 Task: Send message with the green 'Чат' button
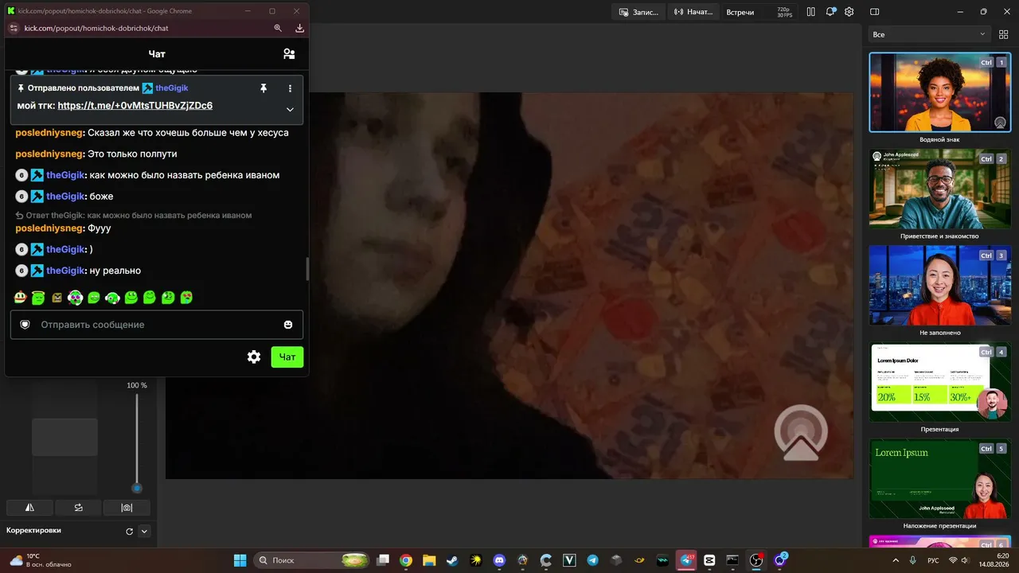point(287,357)
